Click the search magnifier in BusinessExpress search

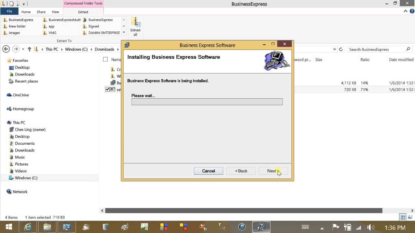pyautogui.click(x=408, y=49)
